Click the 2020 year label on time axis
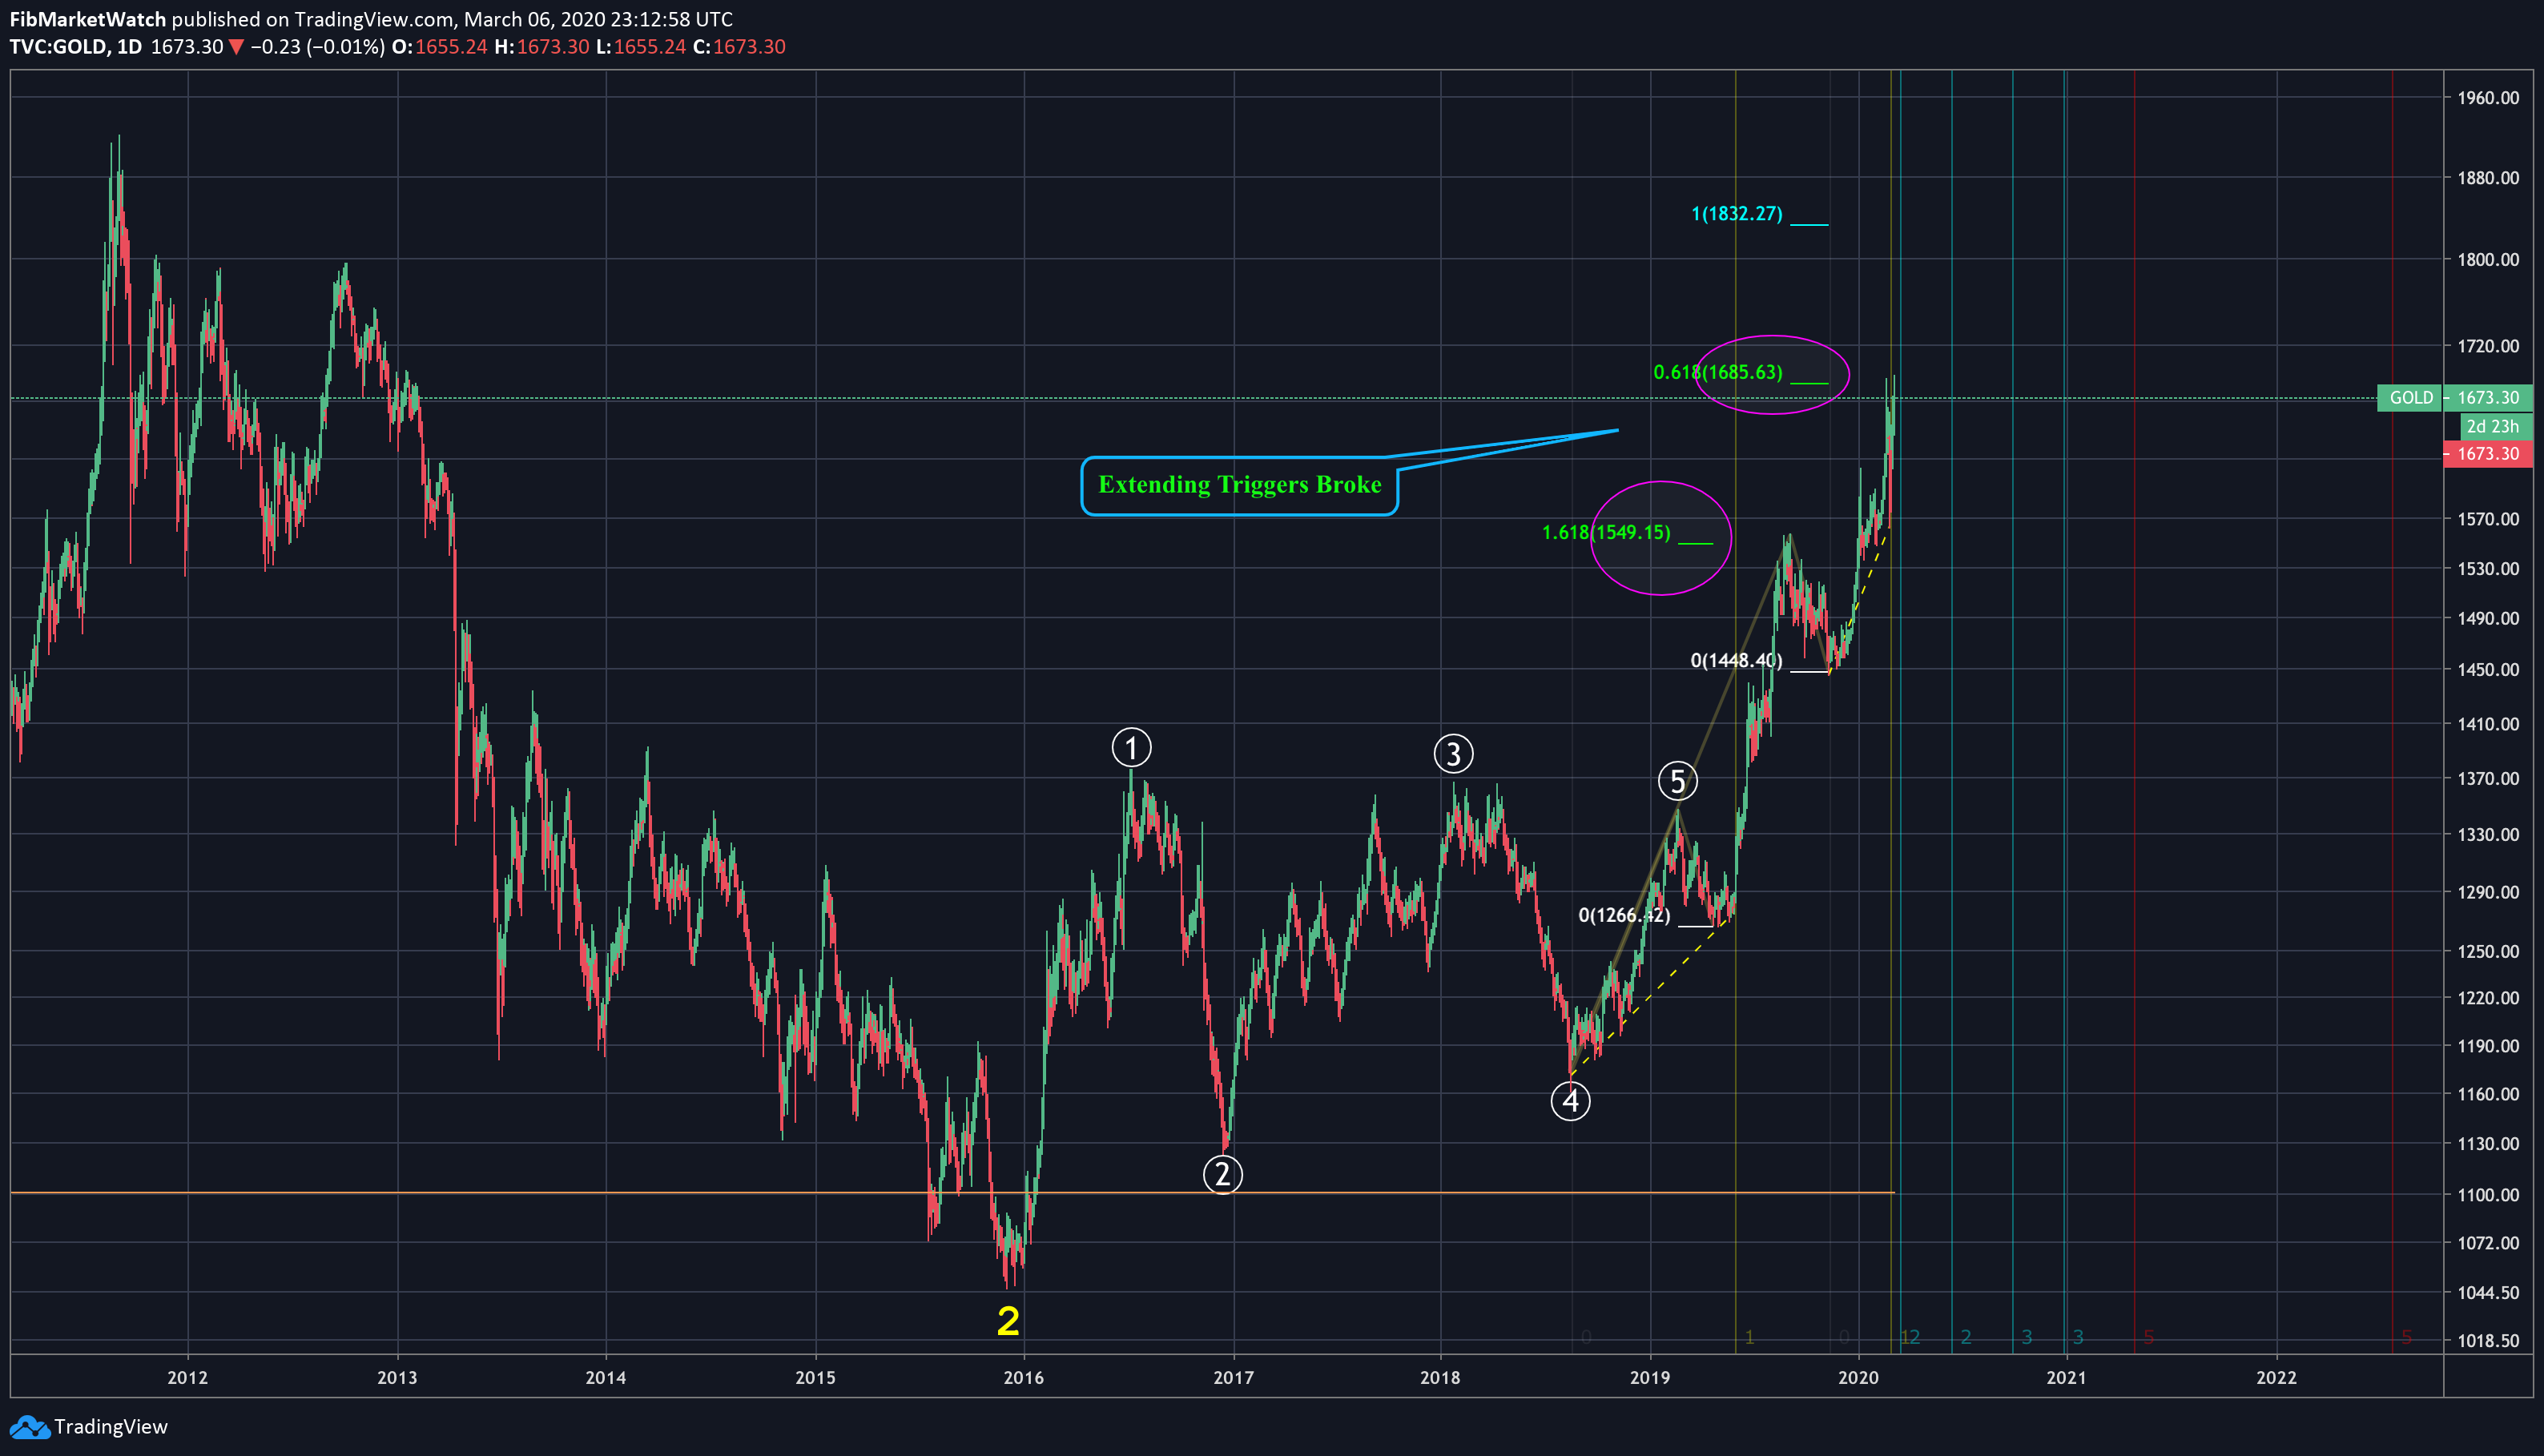 click(x=1858, y=1378)
